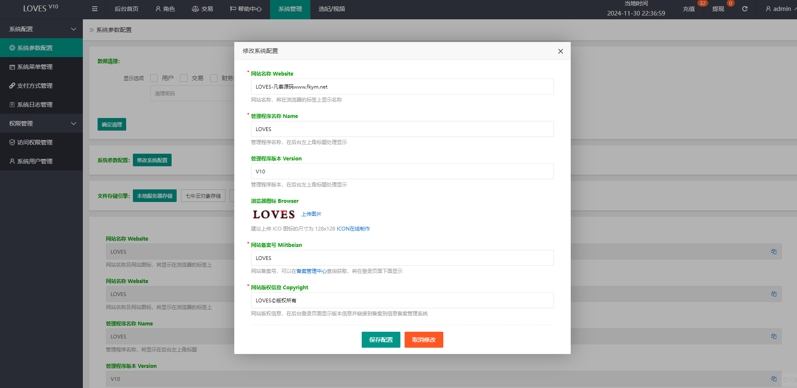
Task: Click the 上传图片 link
Action: click(311, 214)
